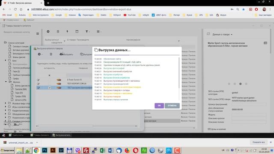Click the scrollbar of the export log list
274x154 pixels.
point(179,73)
